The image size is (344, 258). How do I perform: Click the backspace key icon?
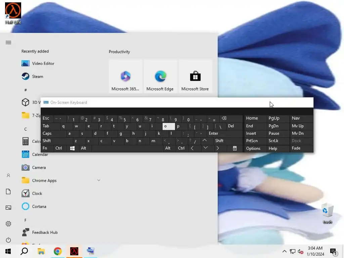point(231,118)
